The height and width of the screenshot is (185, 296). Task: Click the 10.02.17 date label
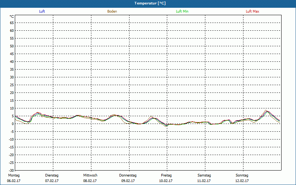tap(166, 181)
